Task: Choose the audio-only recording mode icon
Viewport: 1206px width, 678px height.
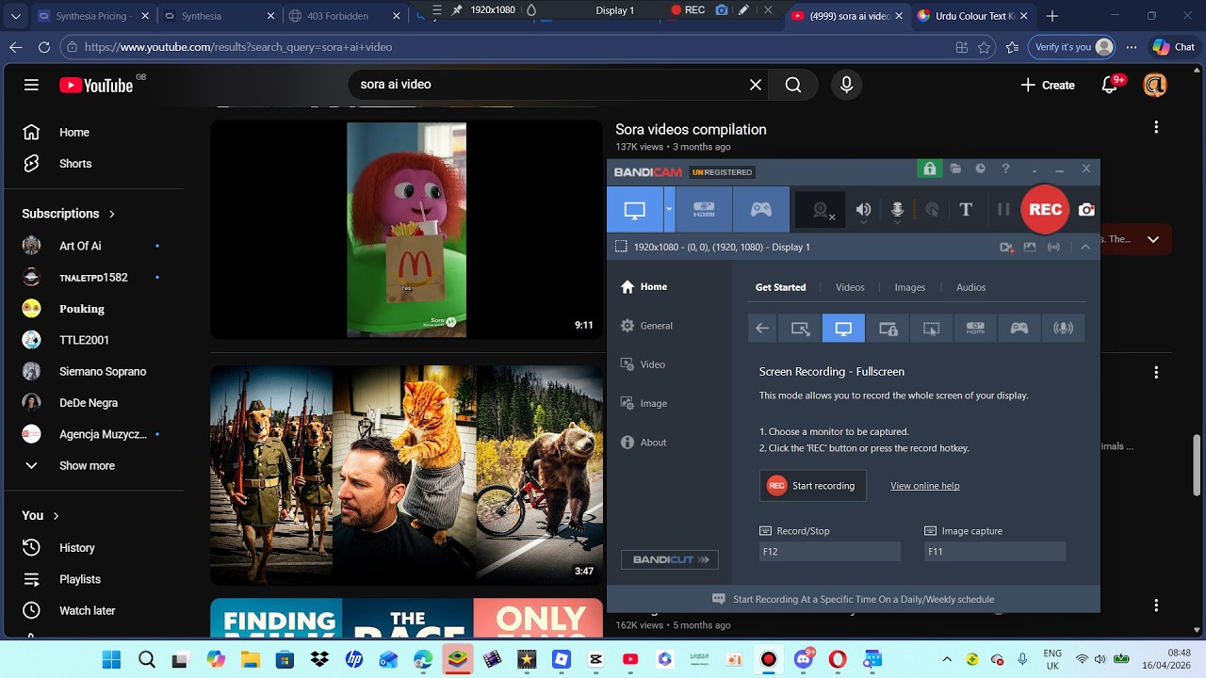Action: coord(1063,328)
